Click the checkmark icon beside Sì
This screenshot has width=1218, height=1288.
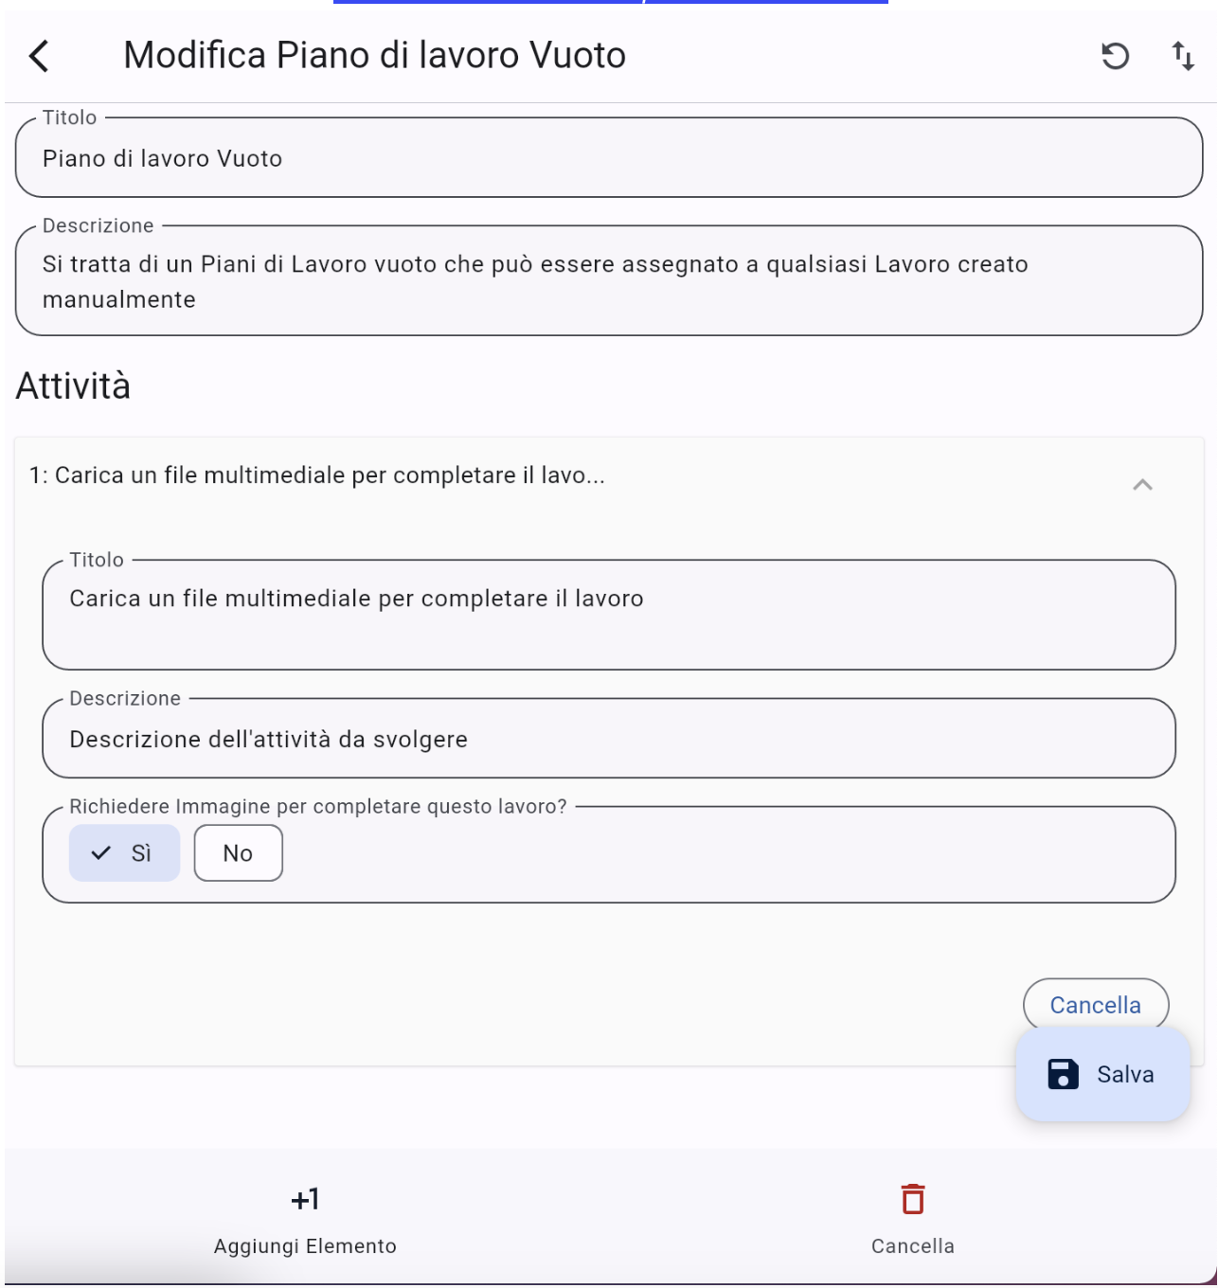click(x=101, y=853)
